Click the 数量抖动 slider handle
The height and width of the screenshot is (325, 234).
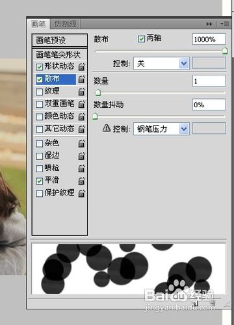(95, 116)
